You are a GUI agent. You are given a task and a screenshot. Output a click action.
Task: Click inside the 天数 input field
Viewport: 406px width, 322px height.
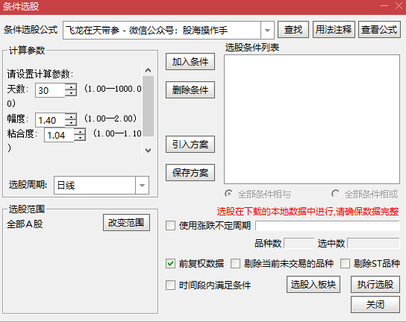50,90
